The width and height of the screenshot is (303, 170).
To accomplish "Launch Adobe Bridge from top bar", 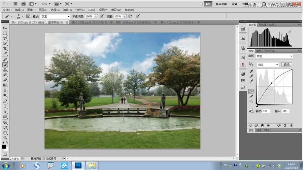I will [x=15, y=4].
